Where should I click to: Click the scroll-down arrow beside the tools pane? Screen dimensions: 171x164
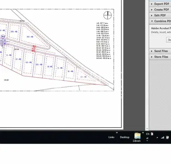pyautogui.click(x=147, y=129)
